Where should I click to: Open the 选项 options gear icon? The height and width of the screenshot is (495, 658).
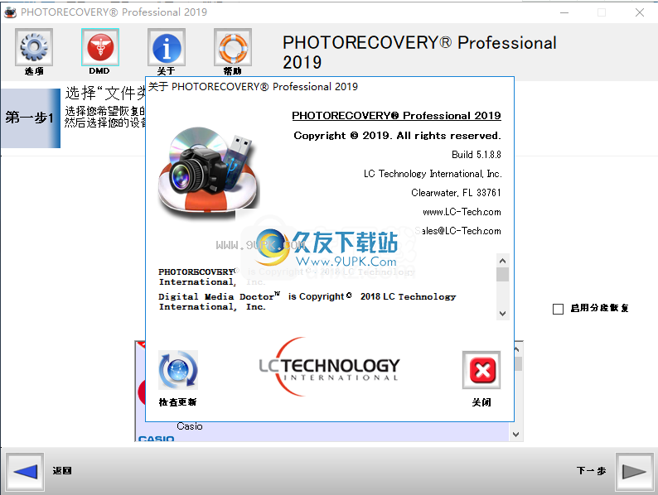[x=34, y=47]
